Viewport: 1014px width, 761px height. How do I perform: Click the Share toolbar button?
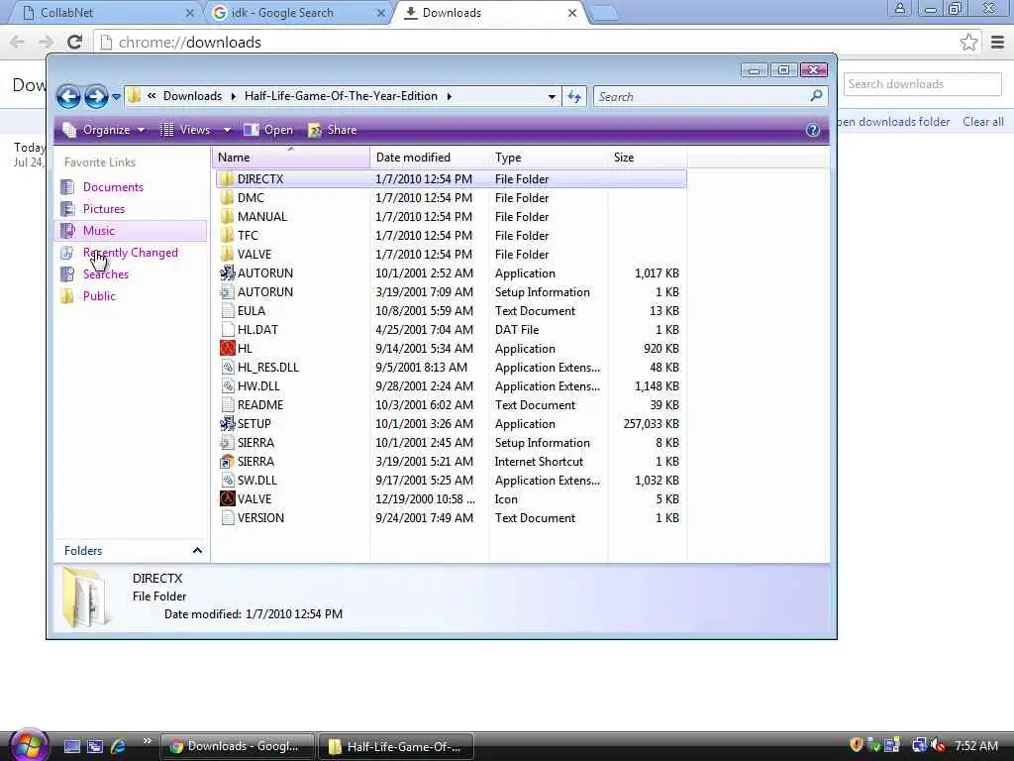(x=333, y=130)
